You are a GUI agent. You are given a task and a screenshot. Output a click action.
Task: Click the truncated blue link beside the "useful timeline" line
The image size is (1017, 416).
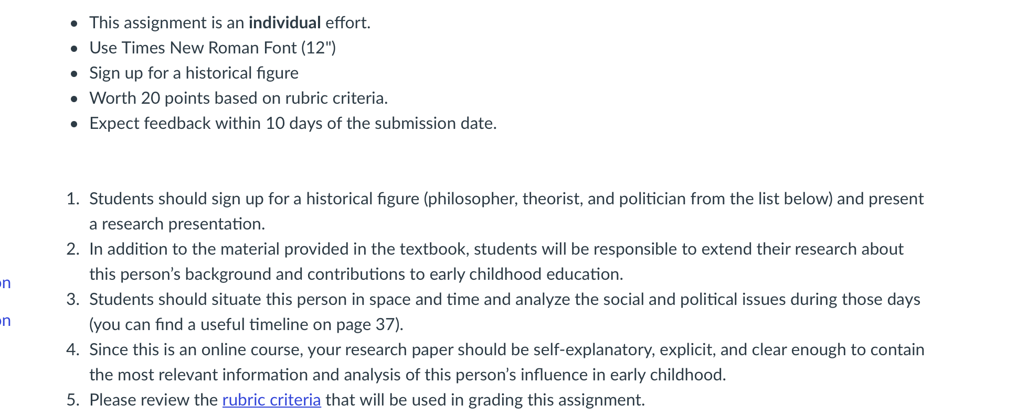(x=5, y=320)
